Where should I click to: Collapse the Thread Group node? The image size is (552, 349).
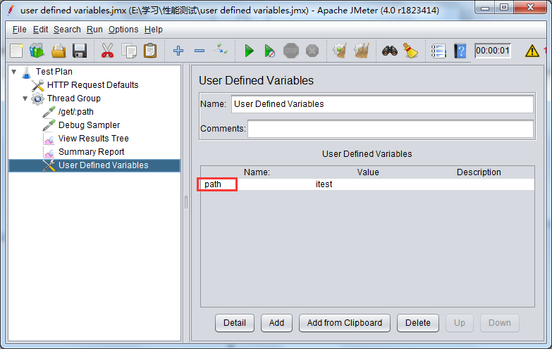pyautogui.click(x=25, y=99)
